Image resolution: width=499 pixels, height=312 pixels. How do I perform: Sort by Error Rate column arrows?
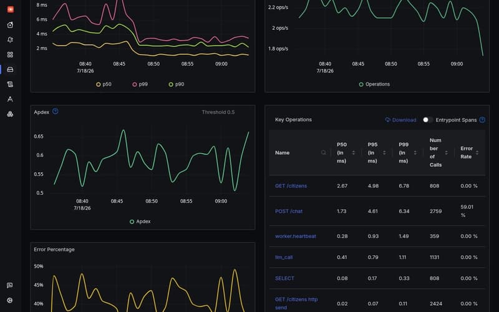[x=477, y=152]
